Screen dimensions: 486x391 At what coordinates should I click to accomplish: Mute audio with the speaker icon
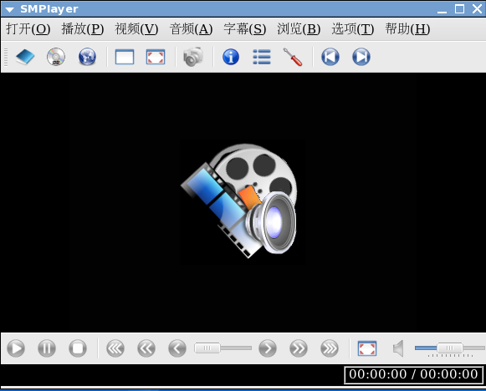[398, 348]
